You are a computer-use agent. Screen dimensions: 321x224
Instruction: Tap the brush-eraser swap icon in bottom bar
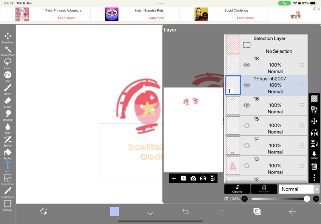coord(43,211)
